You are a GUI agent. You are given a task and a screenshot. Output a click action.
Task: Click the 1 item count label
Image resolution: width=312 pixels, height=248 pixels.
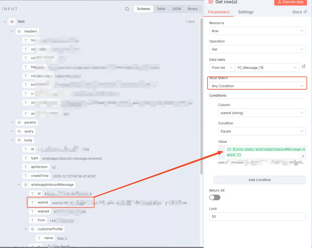190,21
